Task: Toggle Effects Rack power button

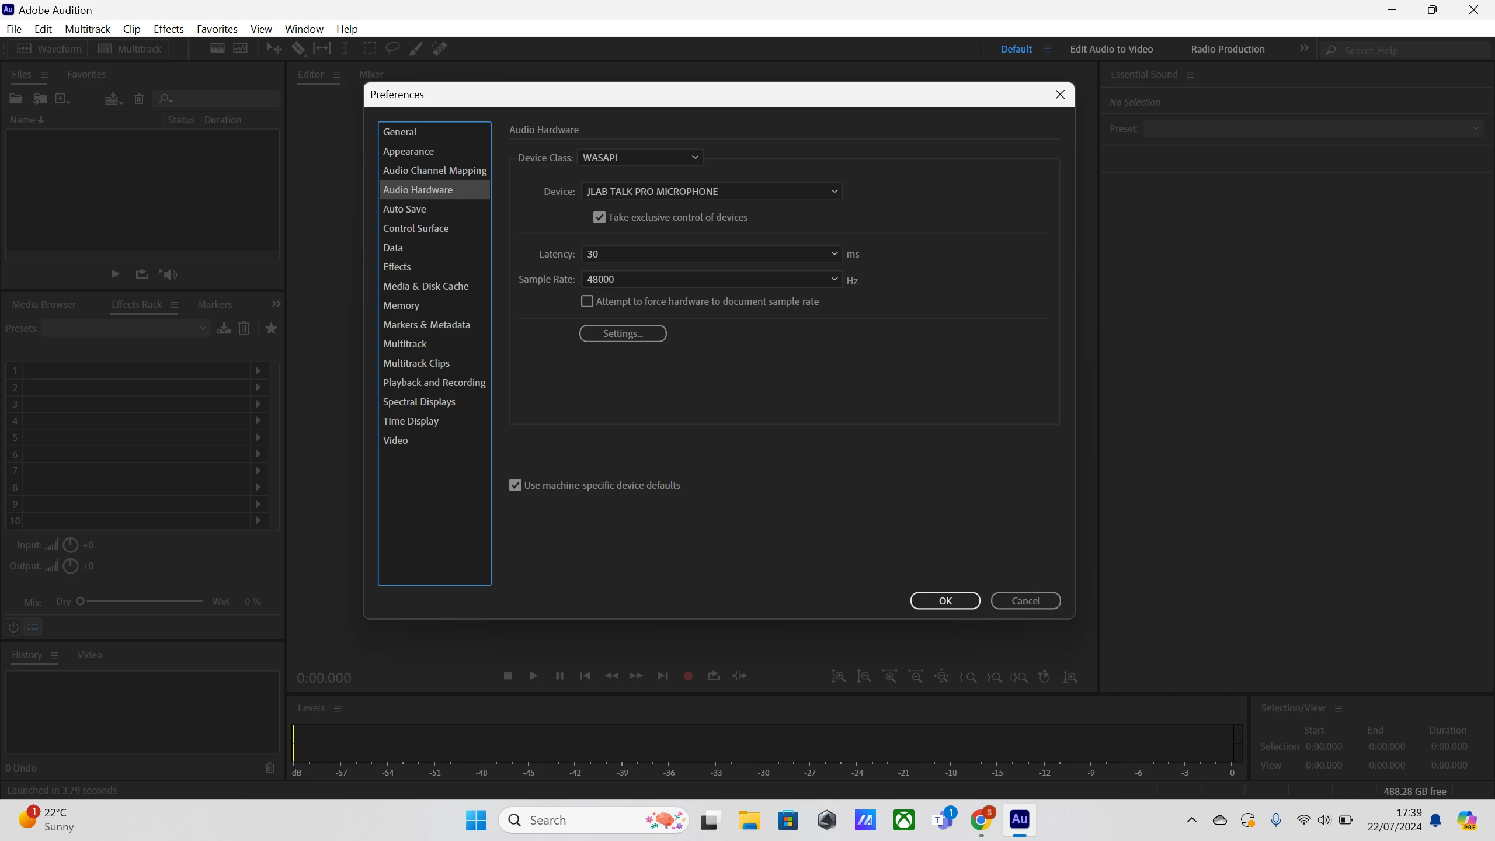Action: [13, 627]
